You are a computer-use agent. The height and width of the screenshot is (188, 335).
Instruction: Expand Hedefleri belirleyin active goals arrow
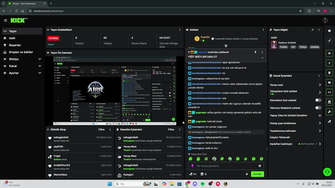pos(320,144)
